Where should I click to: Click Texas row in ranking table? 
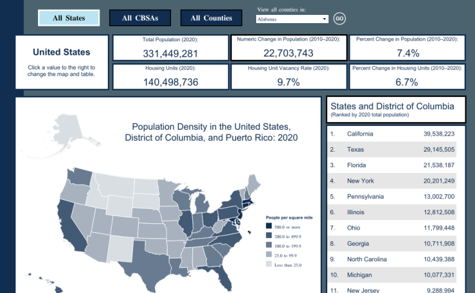click(x=392, y=149)
